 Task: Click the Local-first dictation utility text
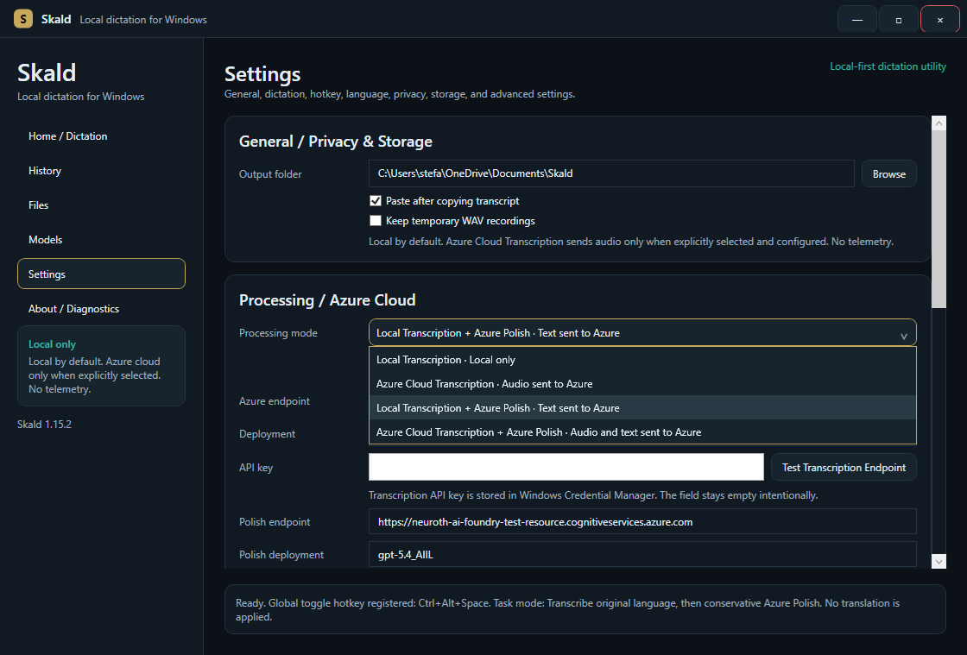coord(888,66)
